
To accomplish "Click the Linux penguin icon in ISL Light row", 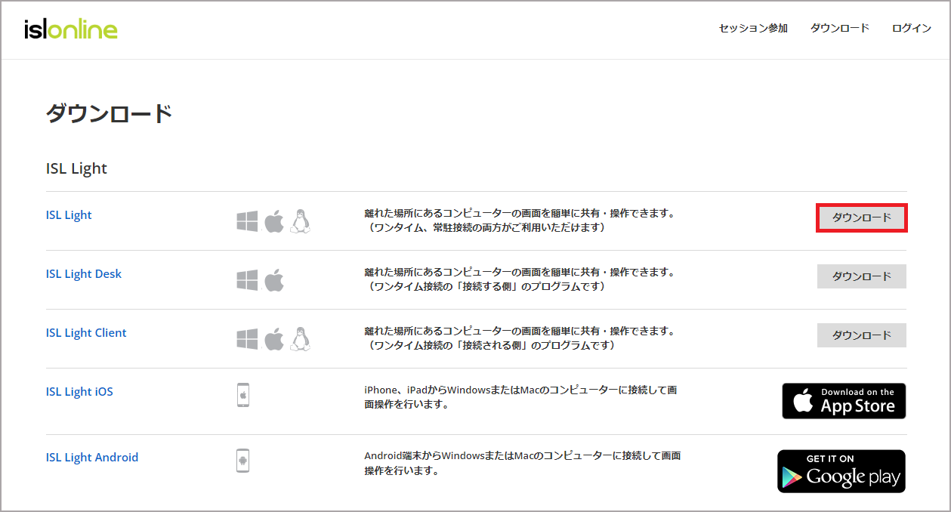I will [301, 221].
